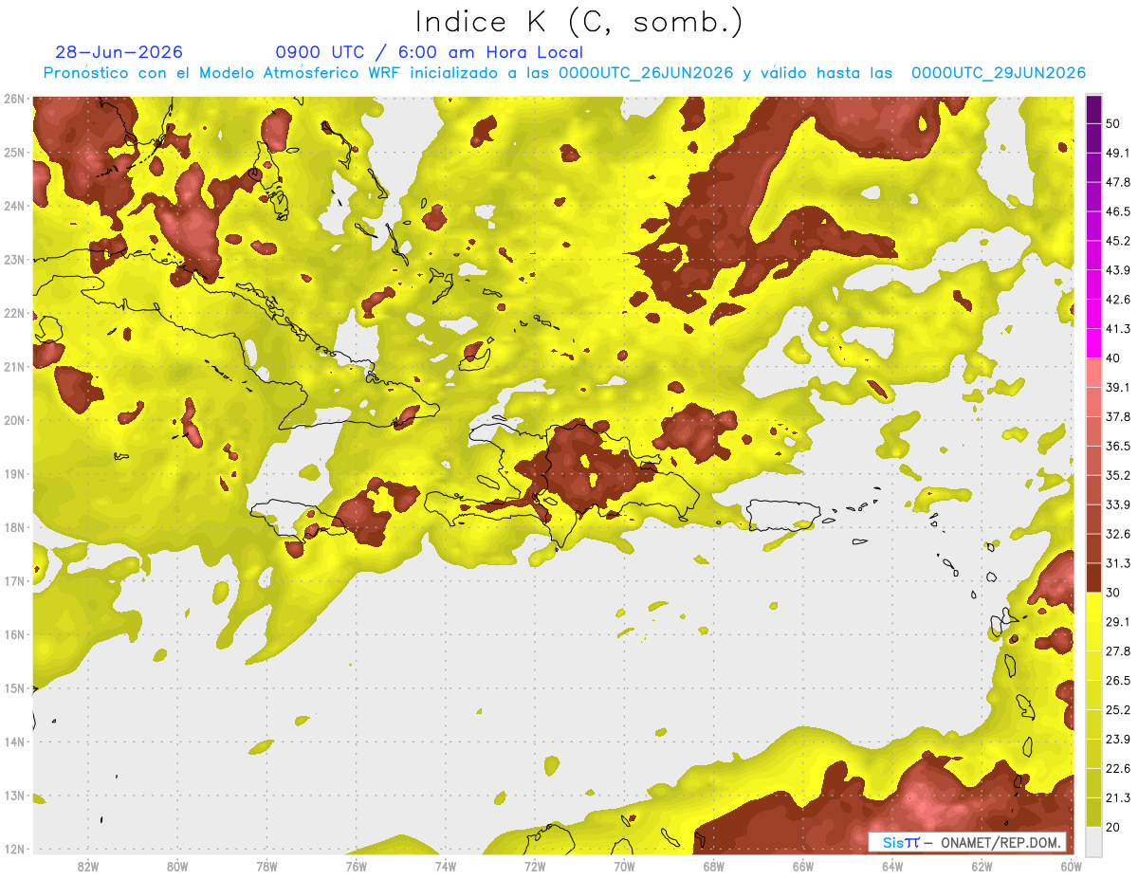Screen dimensions: 1138x879
Task: Click the '16N' latitude axis label
Action: click(13, 634)
